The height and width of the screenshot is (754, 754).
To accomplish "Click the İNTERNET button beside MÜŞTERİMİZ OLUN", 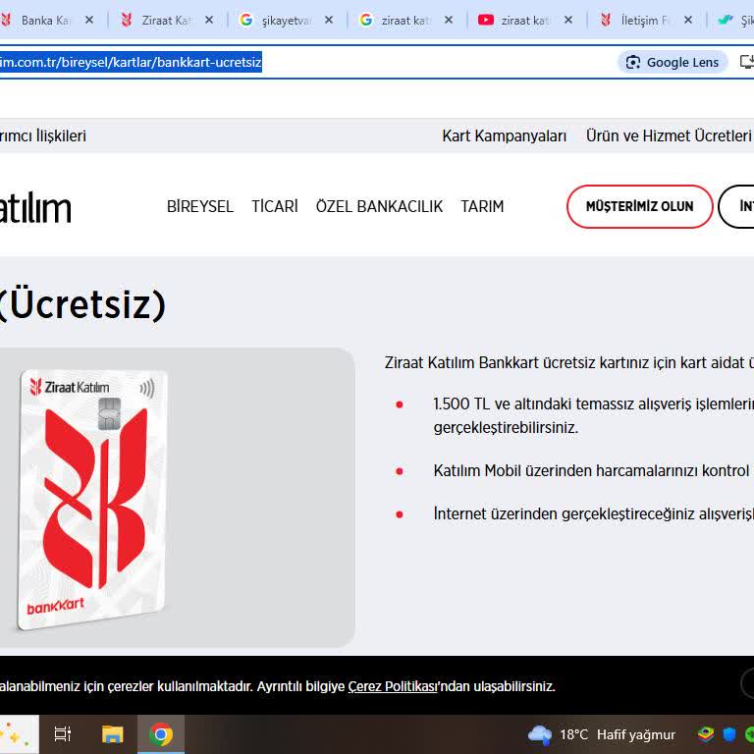I will pos(736,206).
